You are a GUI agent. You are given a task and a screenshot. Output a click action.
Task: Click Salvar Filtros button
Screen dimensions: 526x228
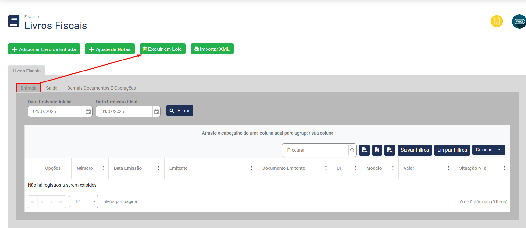coord(415,150)
